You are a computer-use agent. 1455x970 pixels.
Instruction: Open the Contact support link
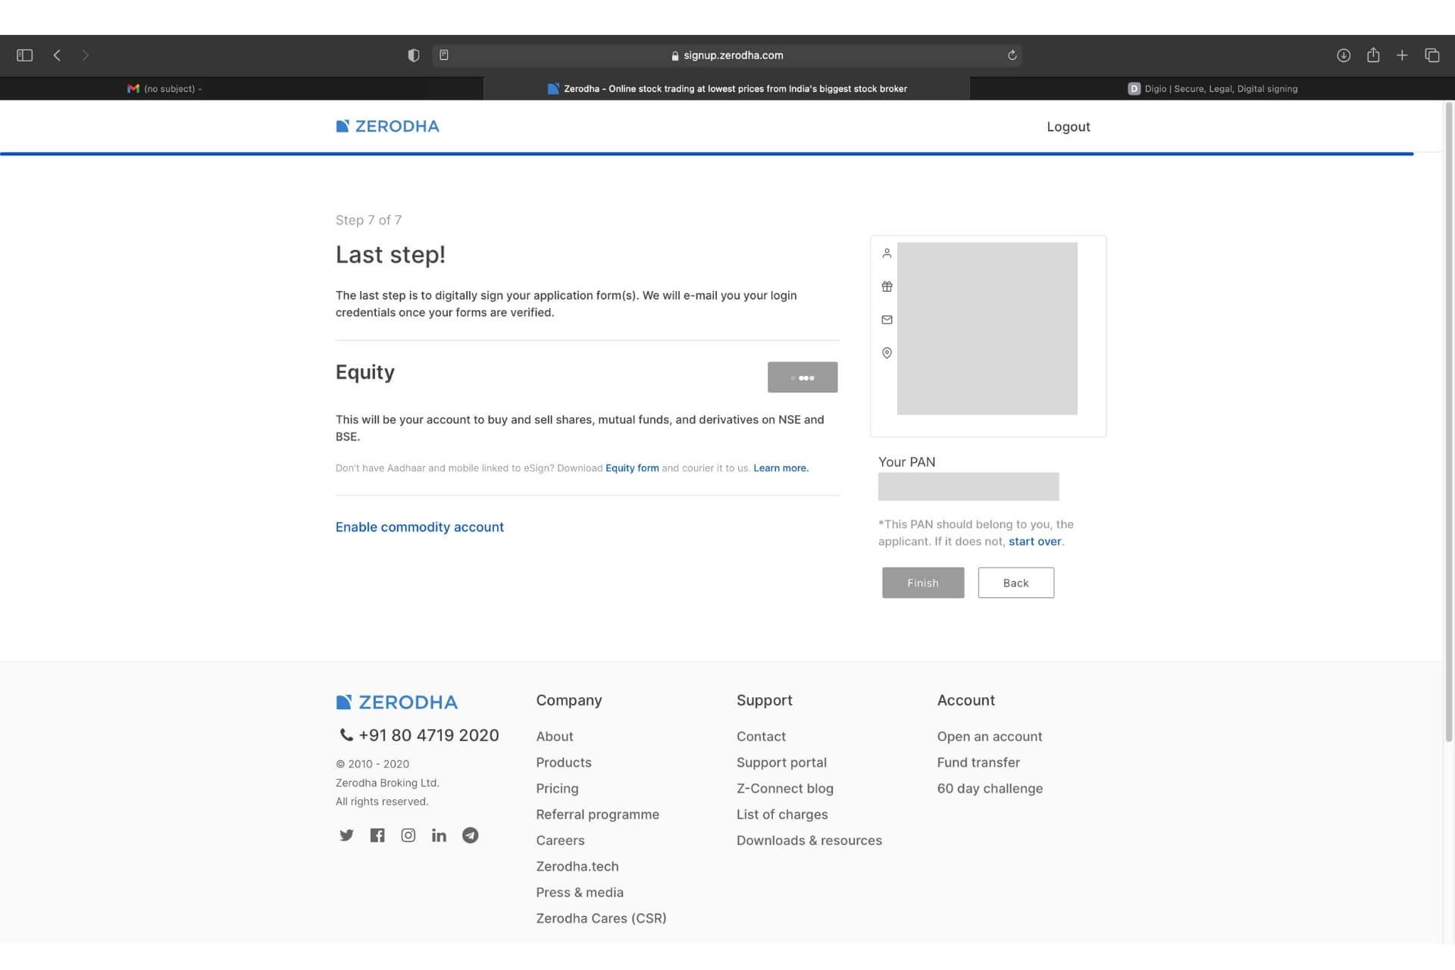pos(761,737)
